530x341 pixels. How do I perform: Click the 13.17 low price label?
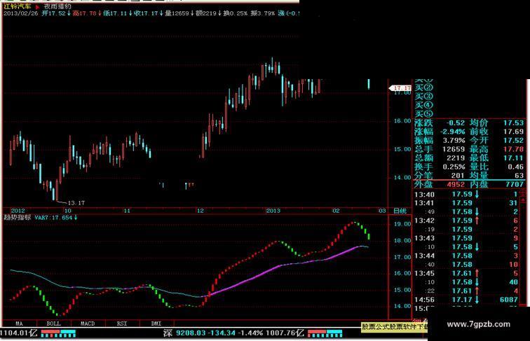click(76, 203)
